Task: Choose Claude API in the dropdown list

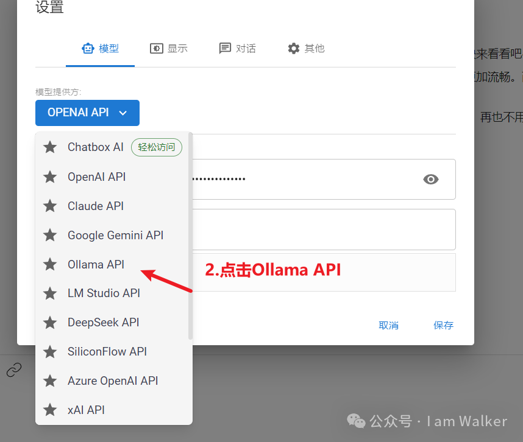Action: click(114, 206)
